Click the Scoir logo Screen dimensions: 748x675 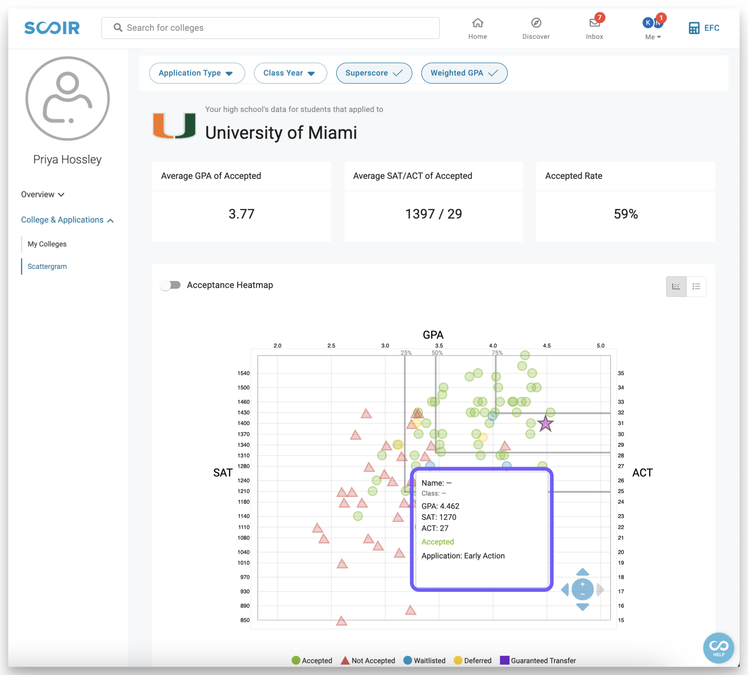coord(52,28)
